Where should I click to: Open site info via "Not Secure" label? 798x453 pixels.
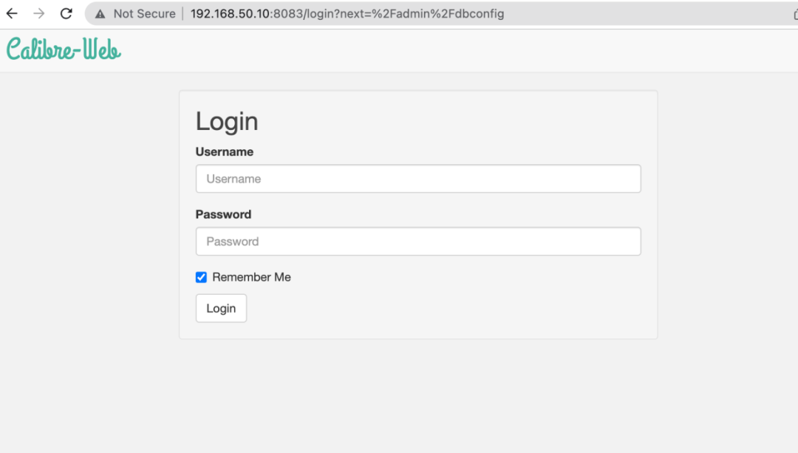(145, 14)
